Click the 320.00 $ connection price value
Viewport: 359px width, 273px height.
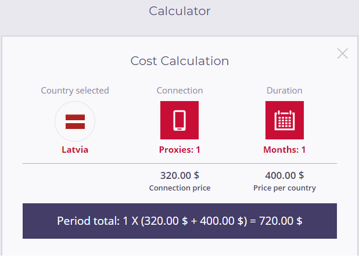(x=179, y=175)
